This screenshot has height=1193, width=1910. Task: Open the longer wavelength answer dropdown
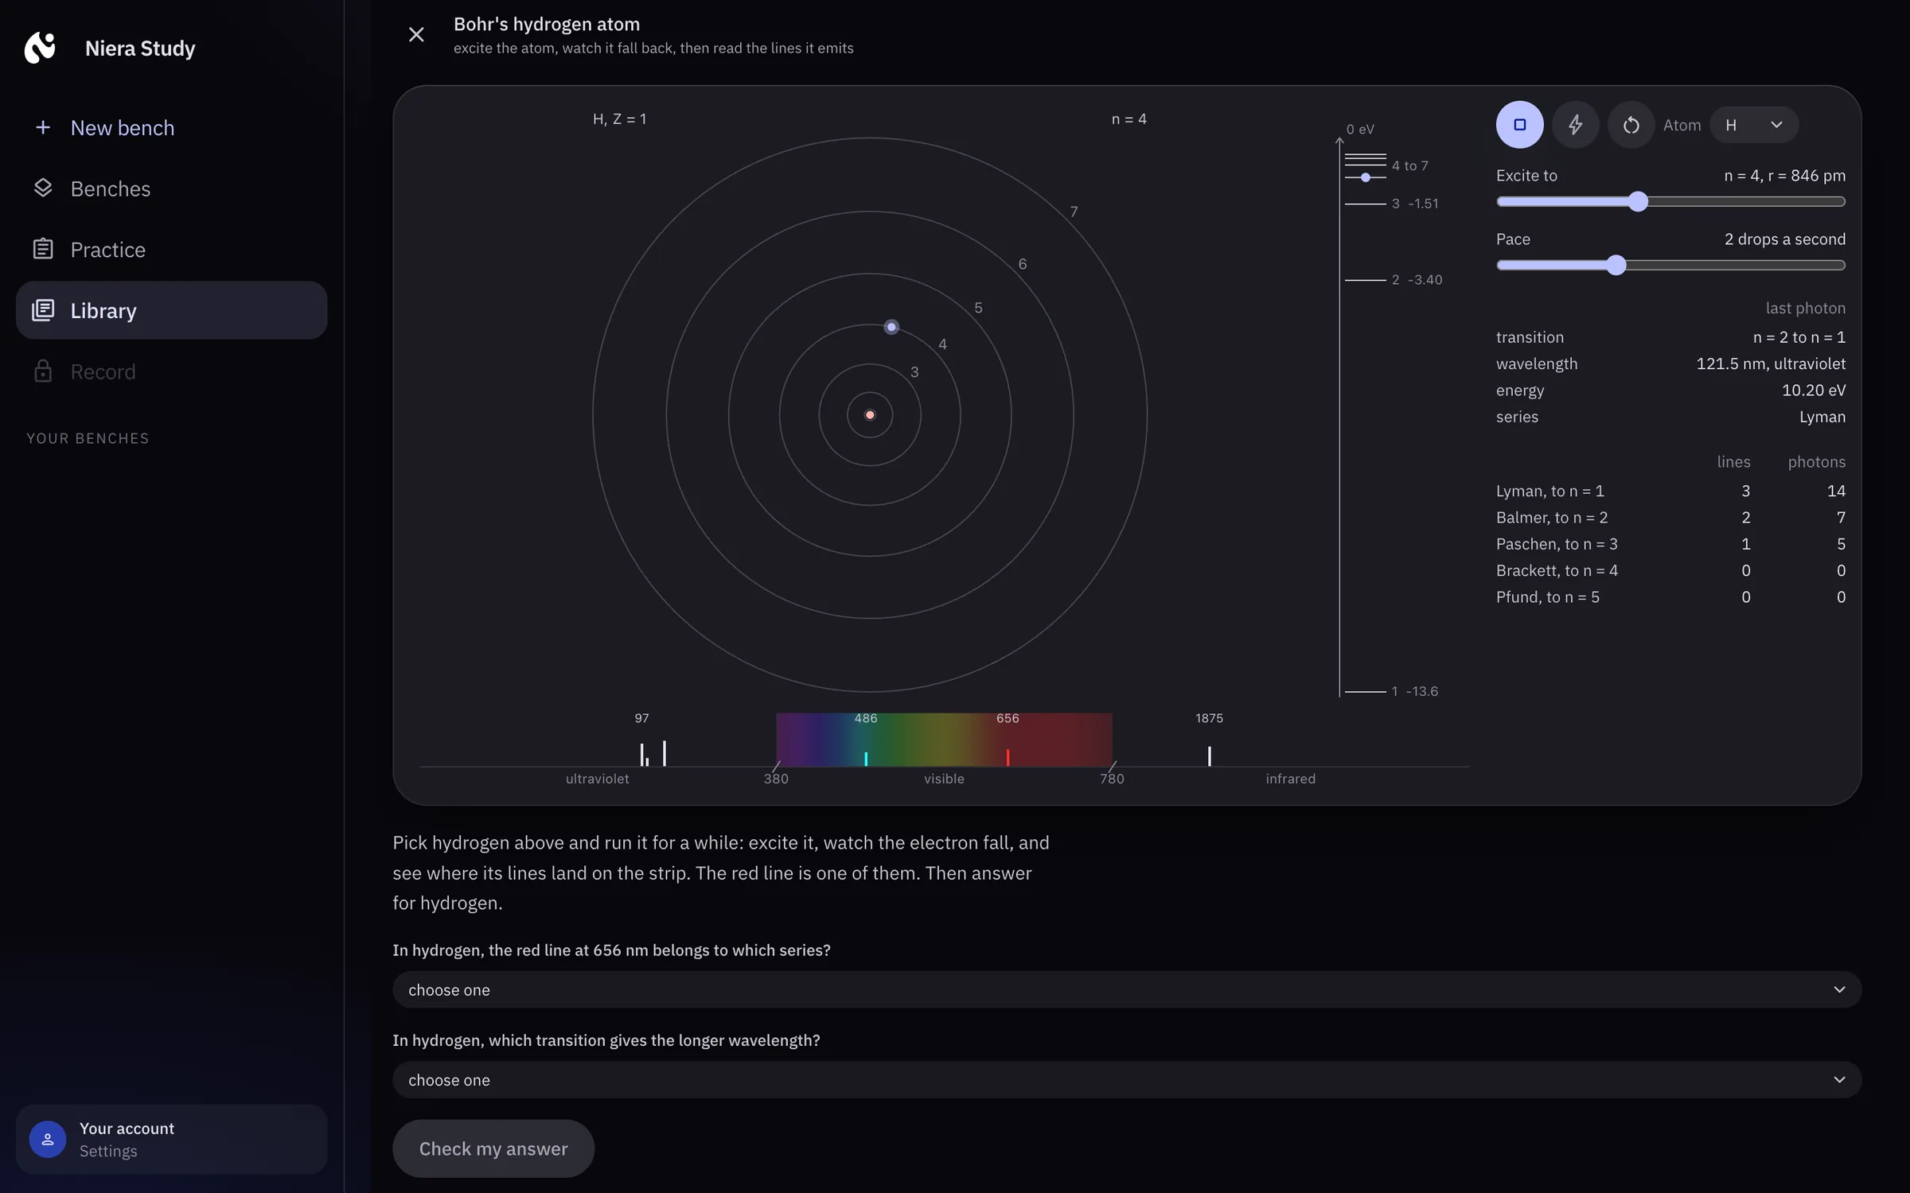[1127, 1079]
